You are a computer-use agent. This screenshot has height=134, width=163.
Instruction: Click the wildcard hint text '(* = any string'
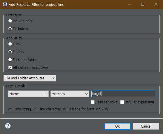pos(20,109)
